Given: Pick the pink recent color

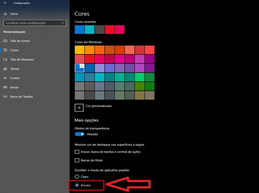Looking at the screenshot, I should click(120, 29).
